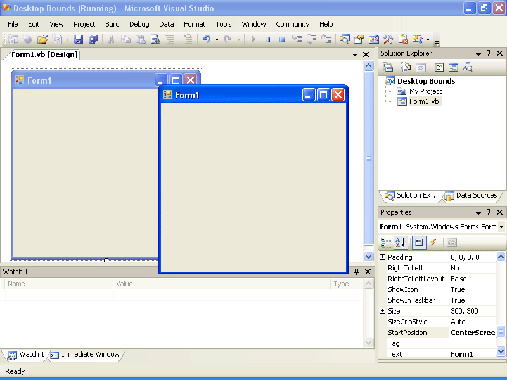Click the StartPosition property value field
Viewport: 507px width, 380px height.
pos(472,332)
